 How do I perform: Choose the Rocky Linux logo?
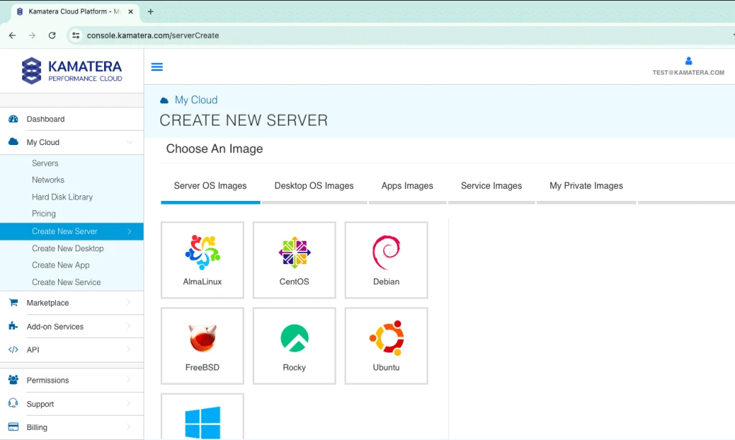click(294, 338)
